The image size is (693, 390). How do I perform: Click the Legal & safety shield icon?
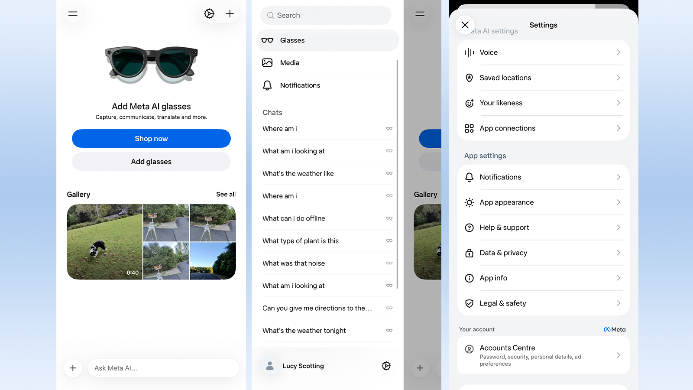469,303
